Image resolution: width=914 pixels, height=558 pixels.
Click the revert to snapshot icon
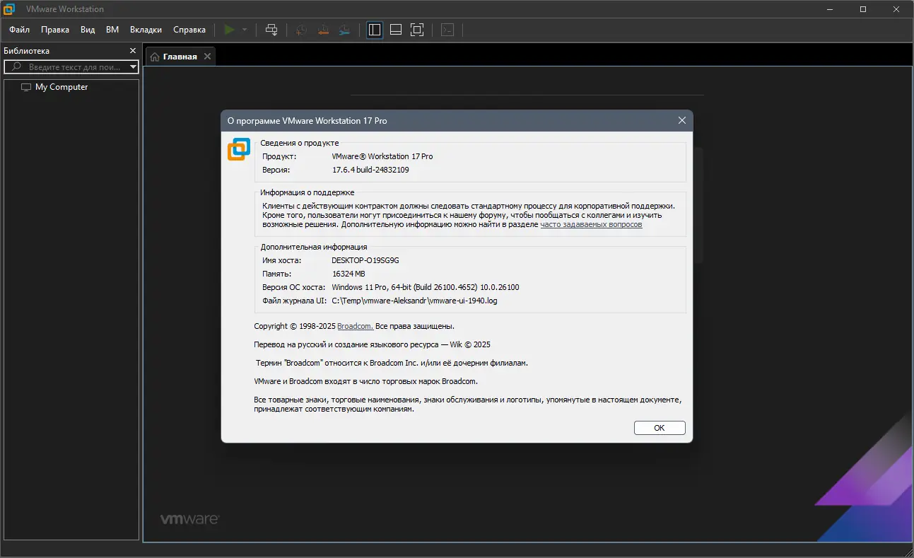point(323,30)
